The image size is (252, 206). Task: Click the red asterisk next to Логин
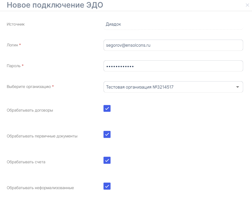(20, 45)
